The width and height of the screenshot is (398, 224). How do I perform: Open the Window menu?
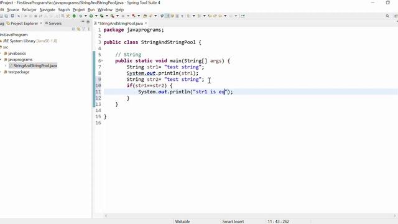click(x=105, y=10)
